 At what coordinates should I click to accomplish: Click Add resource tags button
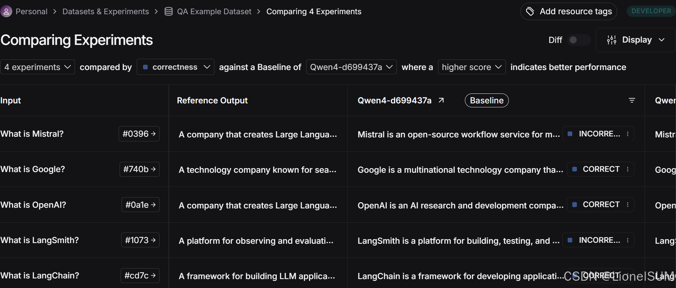tap(569, 11)
